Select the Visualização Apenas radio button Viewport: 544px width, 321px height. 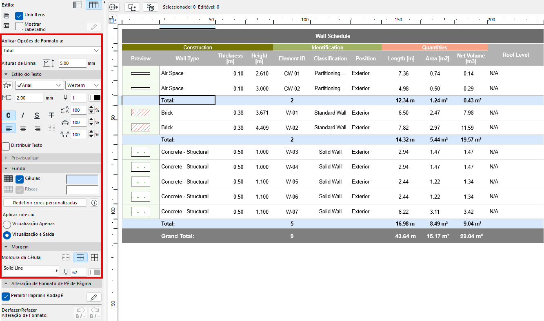(6, 224)
